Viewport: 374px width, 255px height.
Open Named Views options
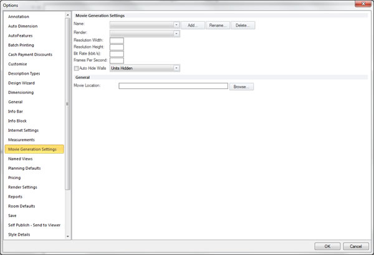pyautogui.click(x=21, y=159)
